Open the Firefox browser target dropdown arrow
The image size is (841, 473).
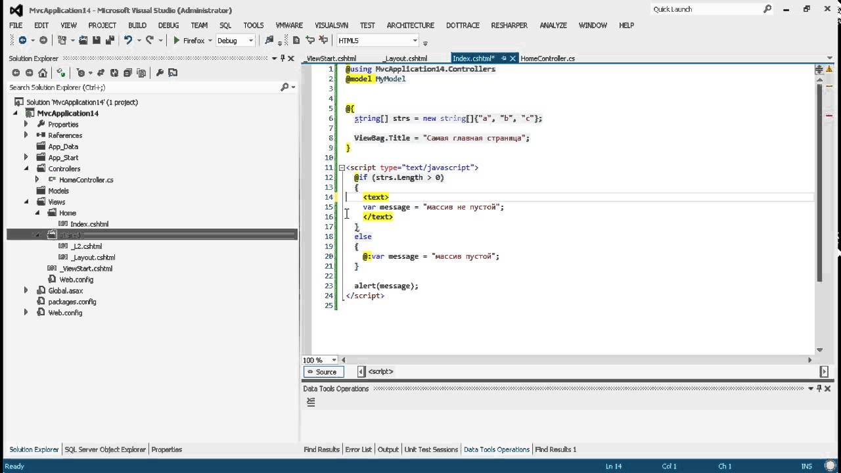pyautogui.click(x=210, y=40)
